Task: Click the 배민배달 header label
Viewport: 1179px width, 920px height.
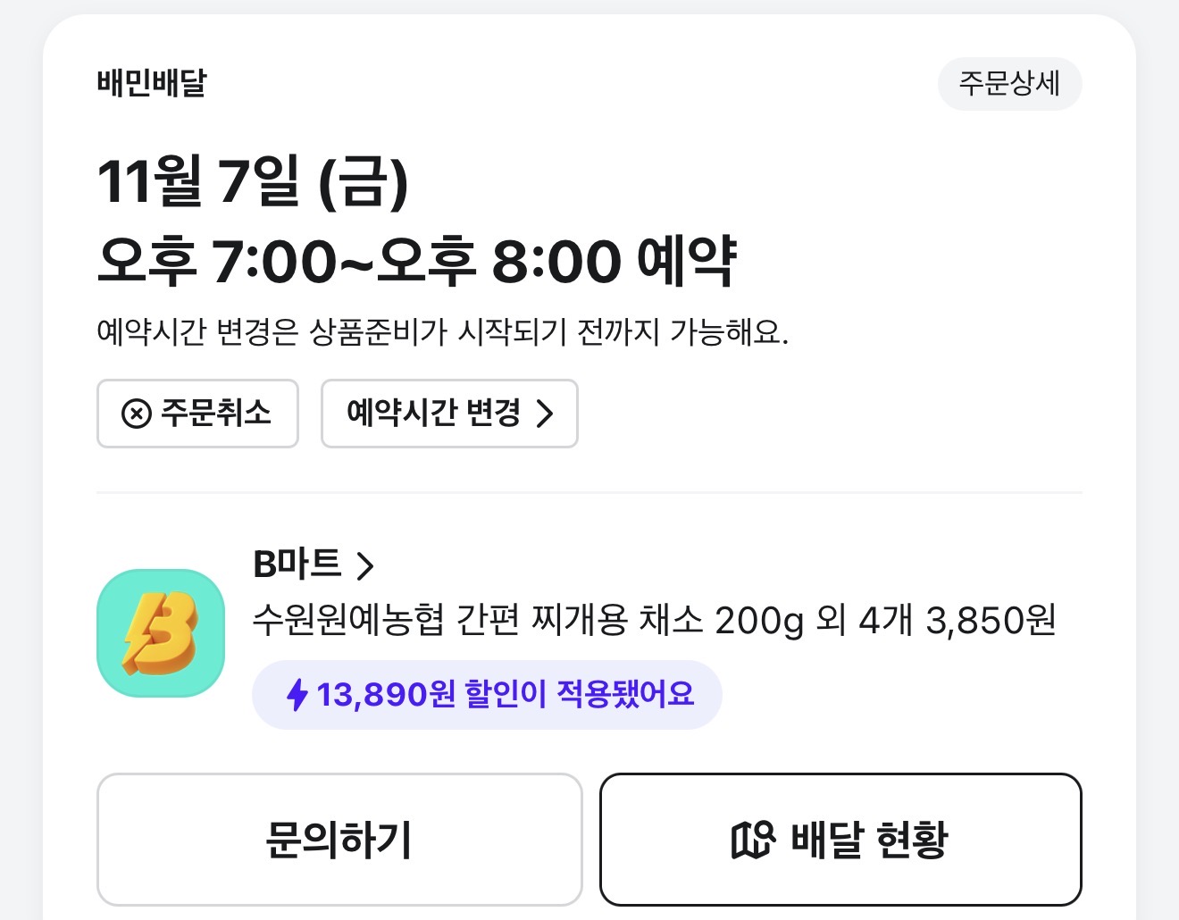Action: [152, 83]
